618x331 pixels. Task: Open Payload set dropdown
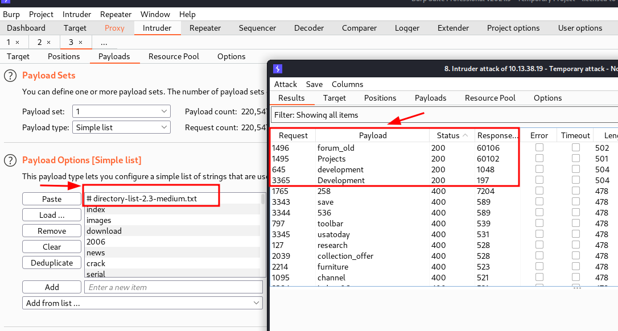121,111
